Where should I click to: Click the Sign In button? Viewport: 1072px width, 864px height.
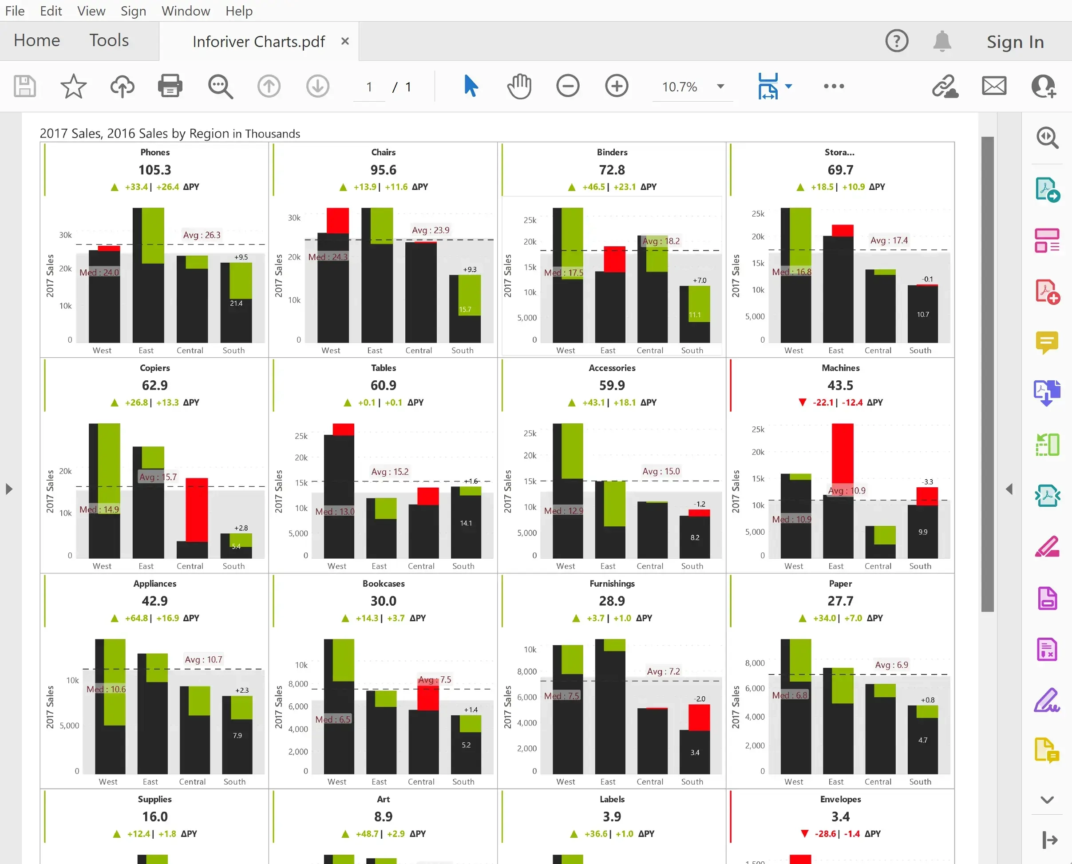(x=1015, y=41)
